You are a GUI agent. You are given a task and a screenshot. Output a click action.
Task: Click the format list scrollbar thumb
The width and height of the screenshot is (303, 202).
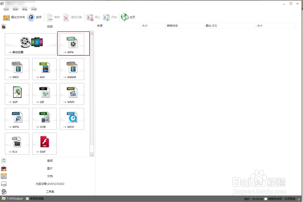(92, 90)
